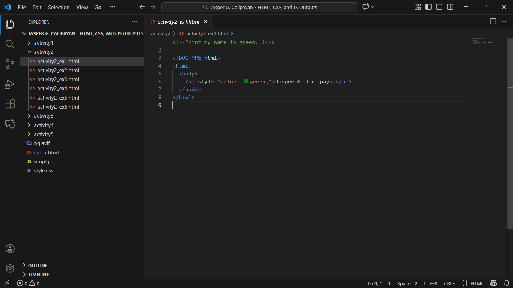
Task: Collapse the activity2 folder
Action: tap(43, 52)
